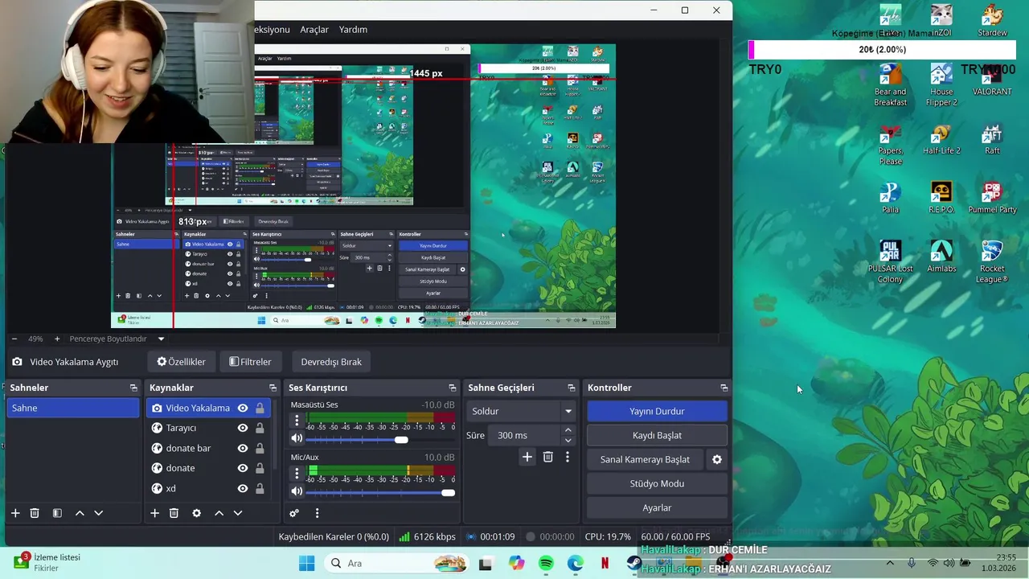Screen dimensions: 1029x579
Task: Toggle visibility of donate source
Action: (243, 468)
